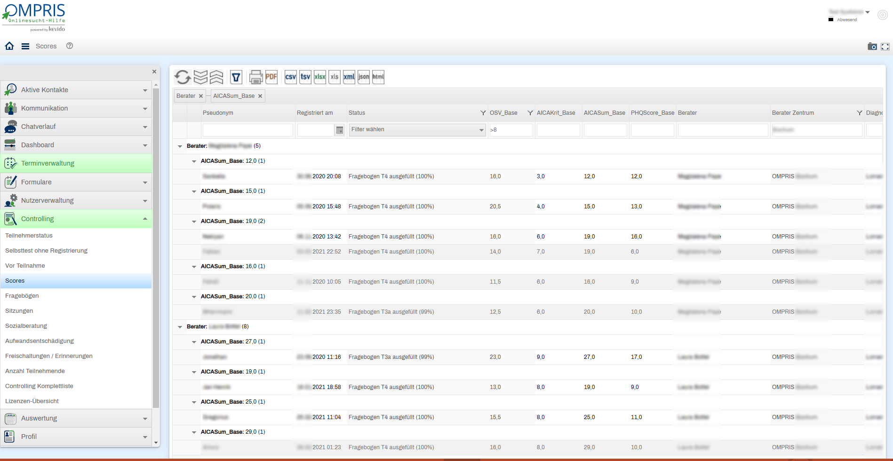Open the Filter wählen status dropdown
893x461 pixels.
[x=417, y=130]
